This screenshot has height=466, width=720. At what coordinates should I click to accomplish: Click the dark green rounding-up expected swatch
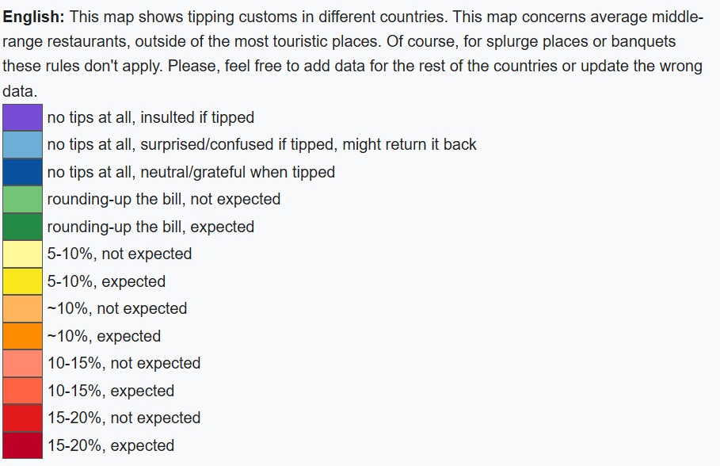coord(22,227)
